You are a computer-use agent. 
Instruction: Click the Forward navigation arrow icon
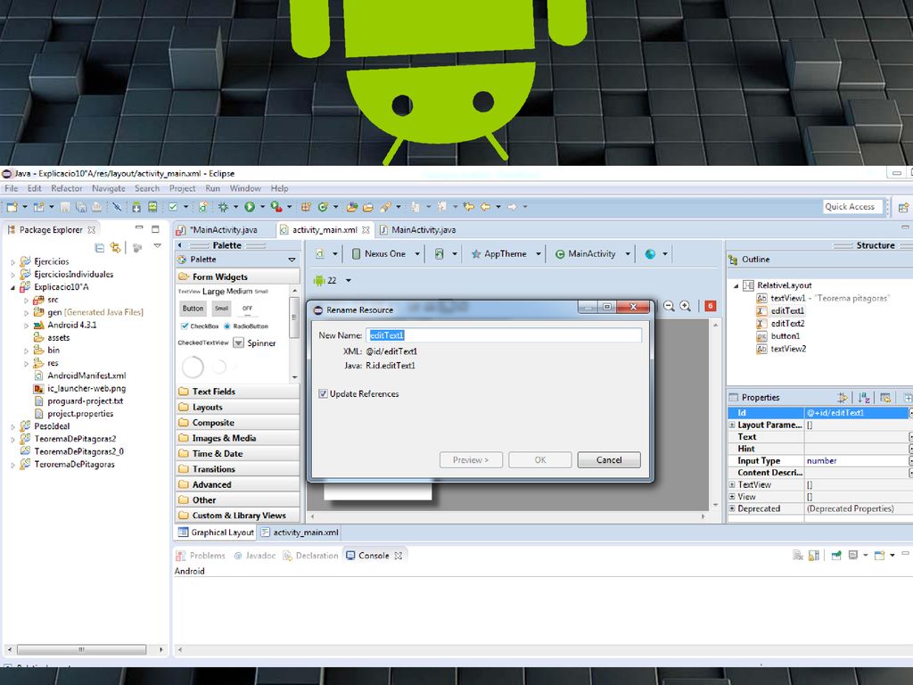pos(512,207)
